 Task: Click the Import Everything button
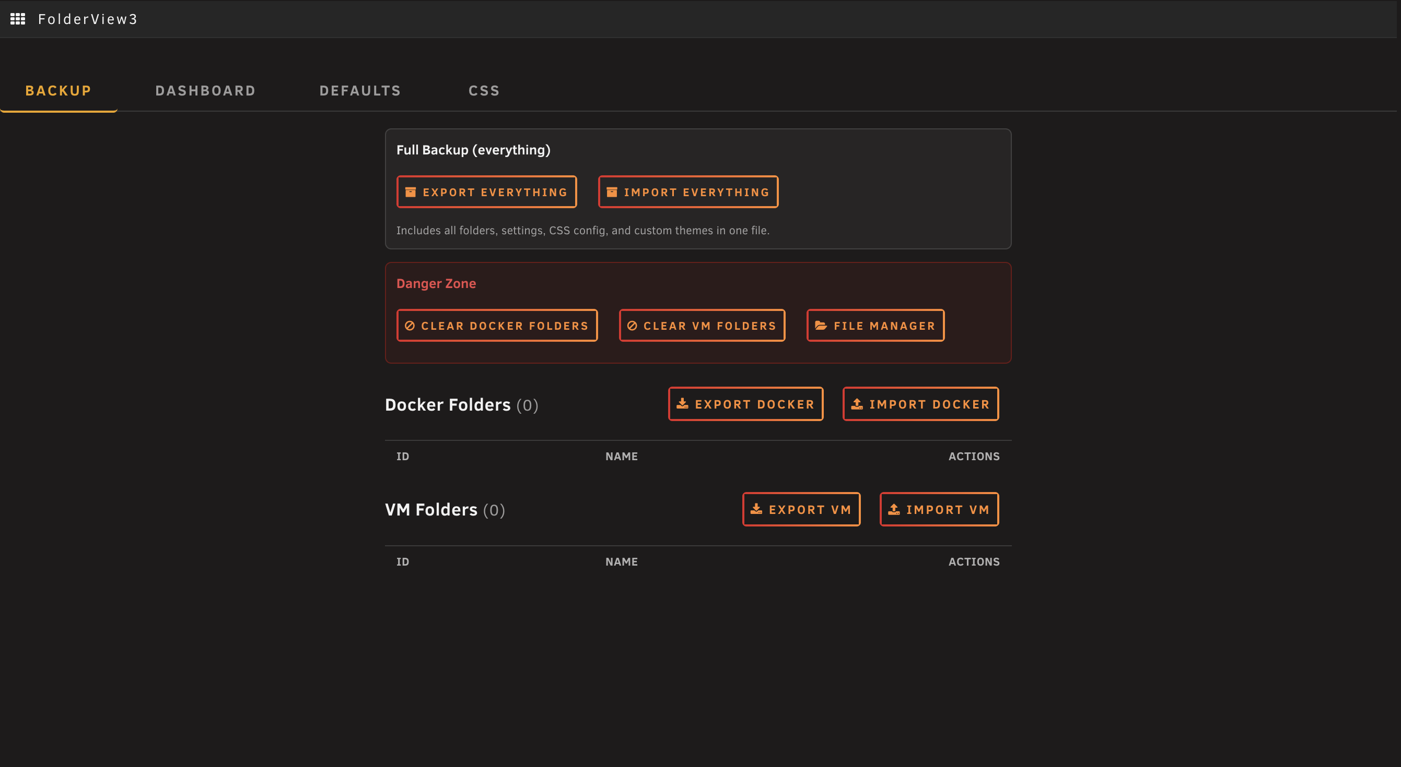tap(688, 192)
